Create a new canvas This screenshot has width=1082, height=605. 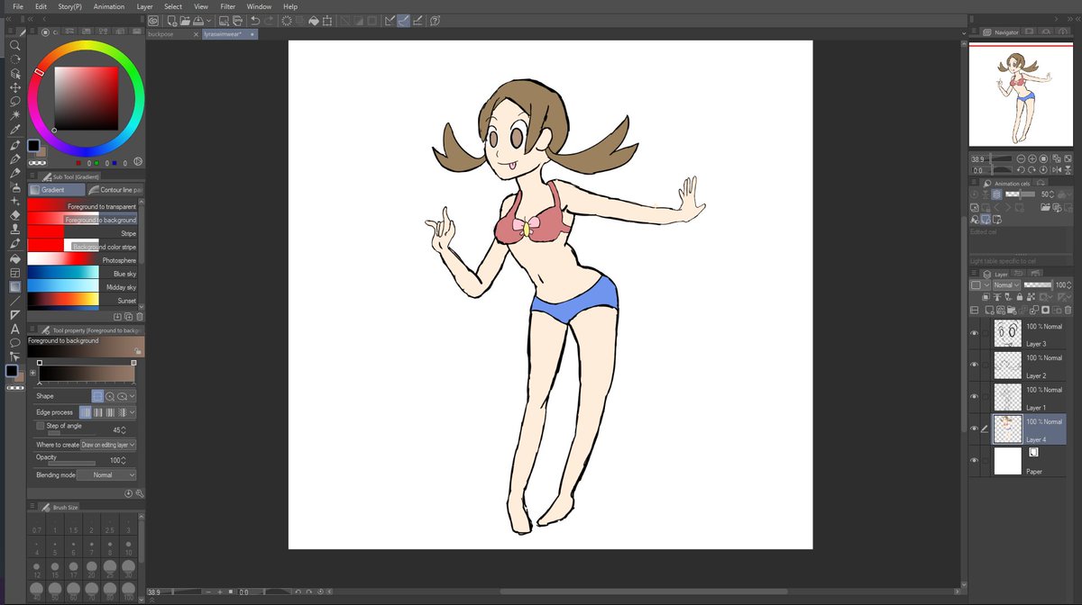tap(171, 20)
